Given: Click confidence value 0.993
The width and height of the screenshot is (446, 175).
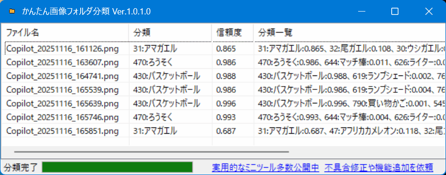Looking at the screenshot, I should click(226, 117).
